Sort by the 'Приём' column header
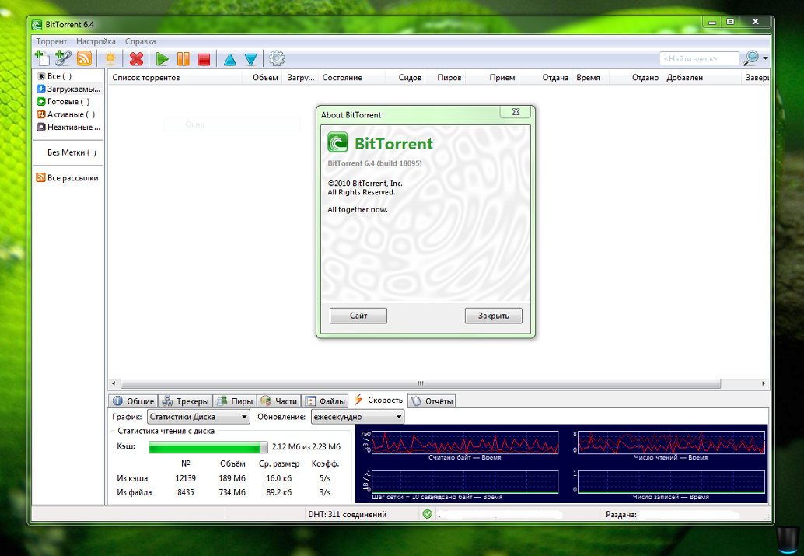The height and width of the screenshot is (556, 804). (492, 78)
